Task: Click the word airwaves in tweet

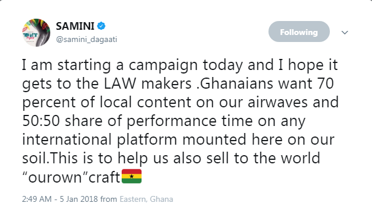Action: (278, 103)
